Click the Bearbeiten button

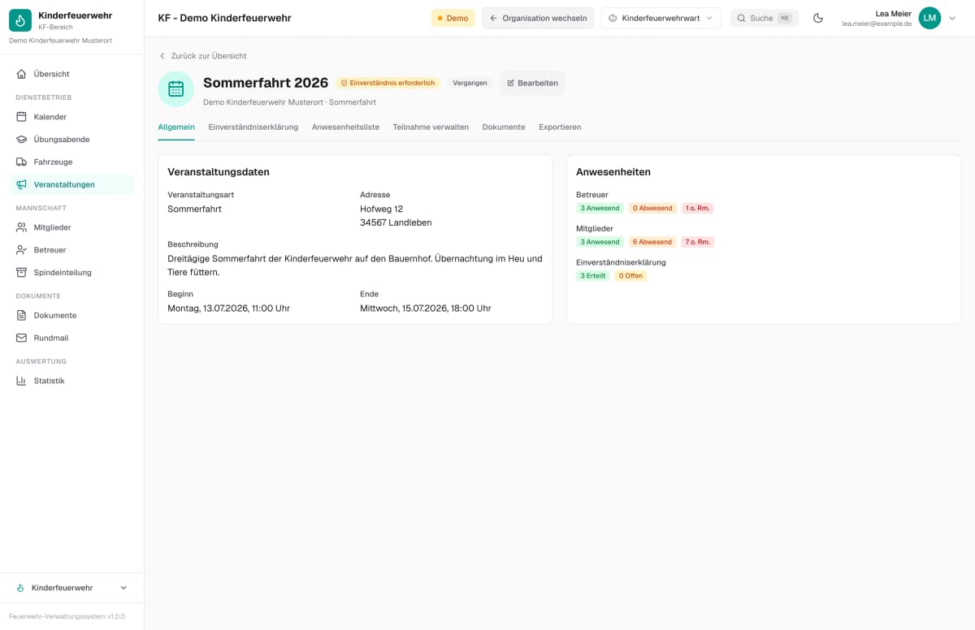532,83
